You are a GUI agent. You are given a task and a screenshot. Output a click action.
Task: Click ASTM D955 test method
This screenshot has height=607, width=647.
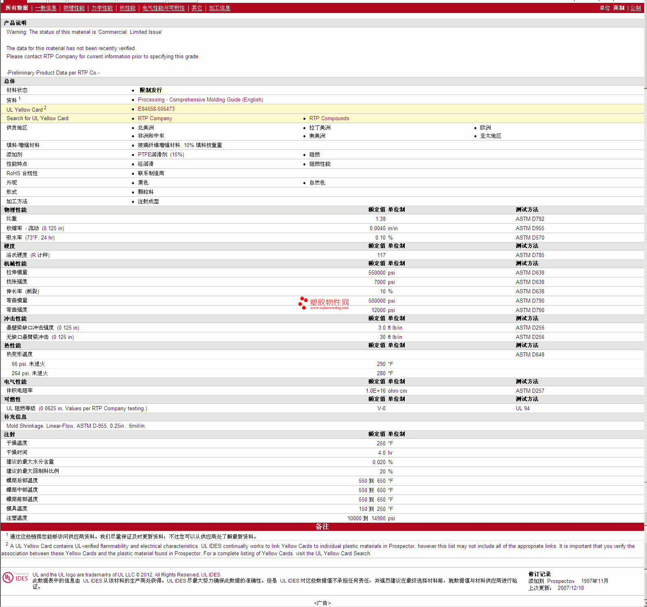530,229
